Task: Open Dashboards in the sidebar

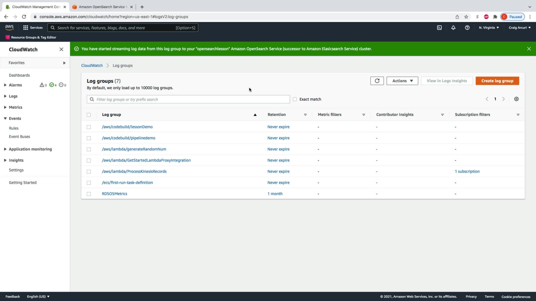Action: (x=19, y=75)
